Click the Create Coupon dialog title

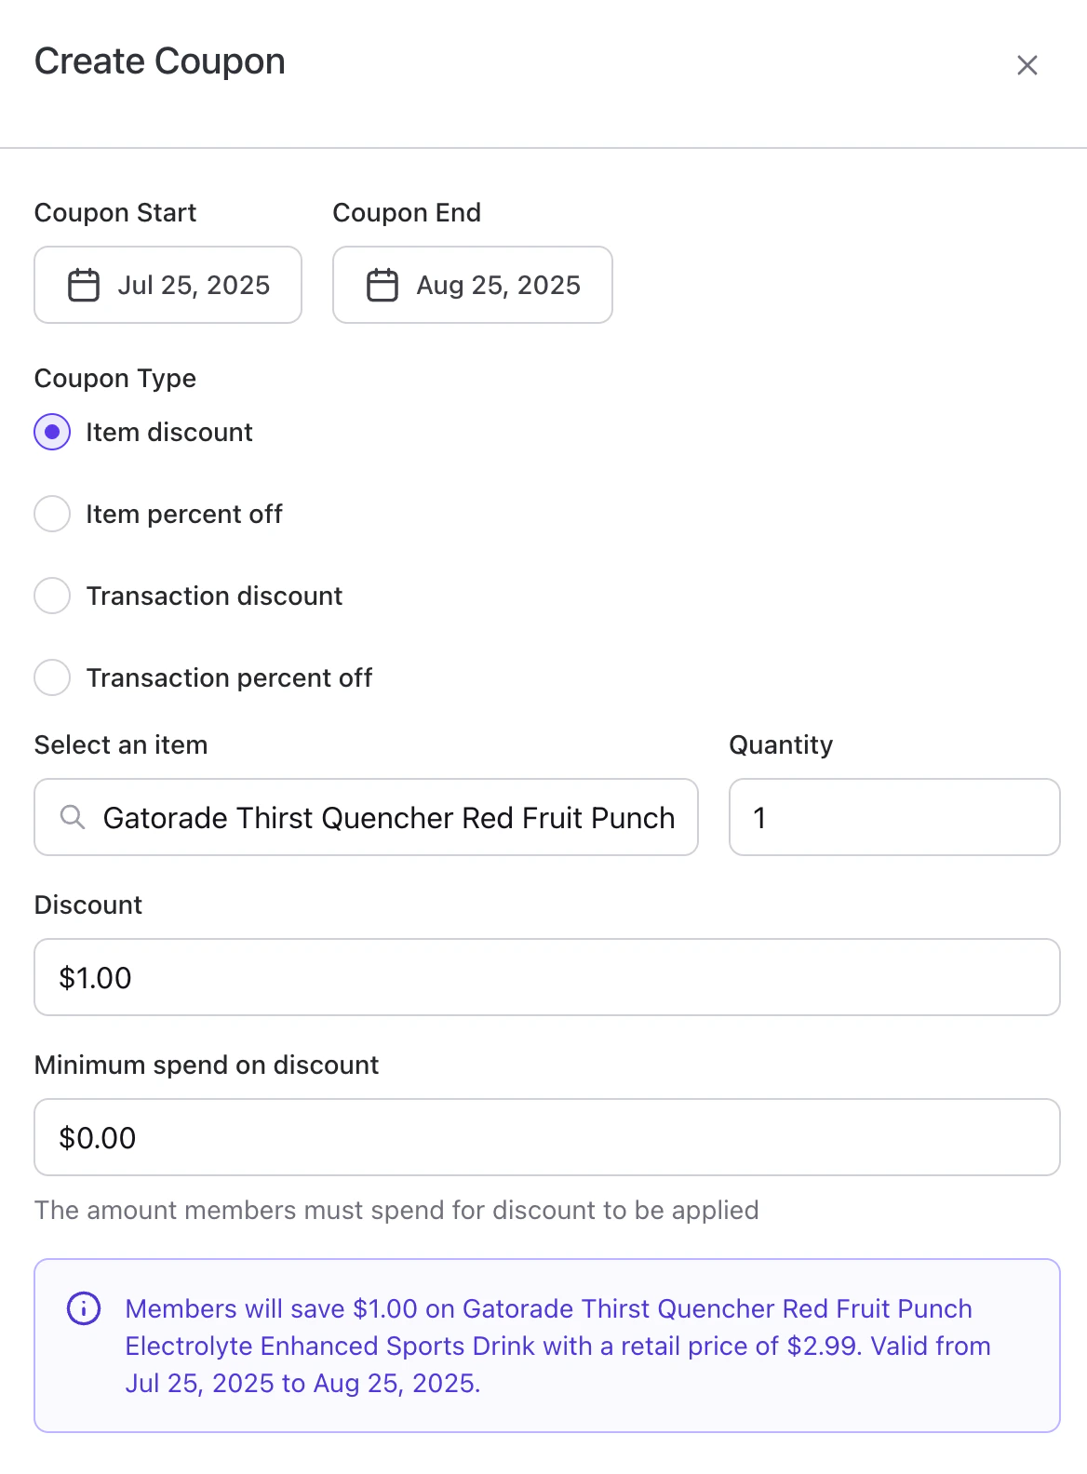[160, 61]
